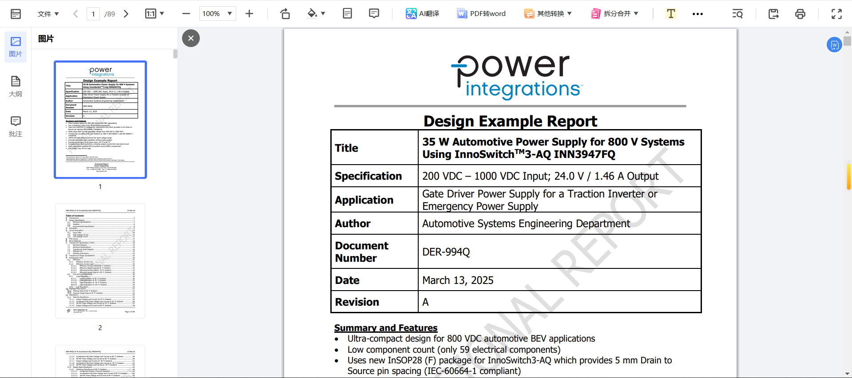Click "Summary and Features" heading
This screenshot has width=852, height=378.
[386, 328]
